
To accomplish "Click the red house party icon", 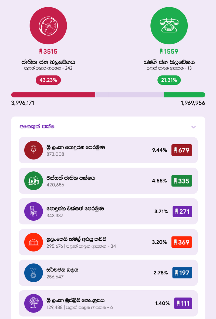I will click(x=33, y=242).
